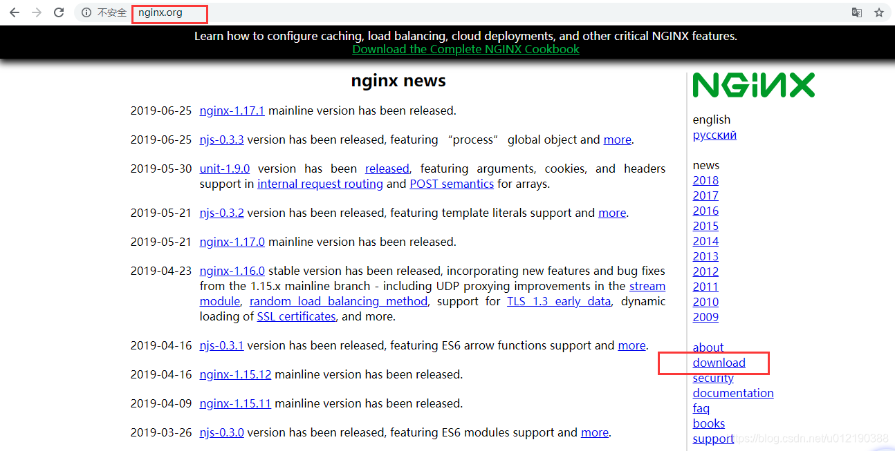Open the books page
This screenshot has width=895, height=451.
point(709,423)
